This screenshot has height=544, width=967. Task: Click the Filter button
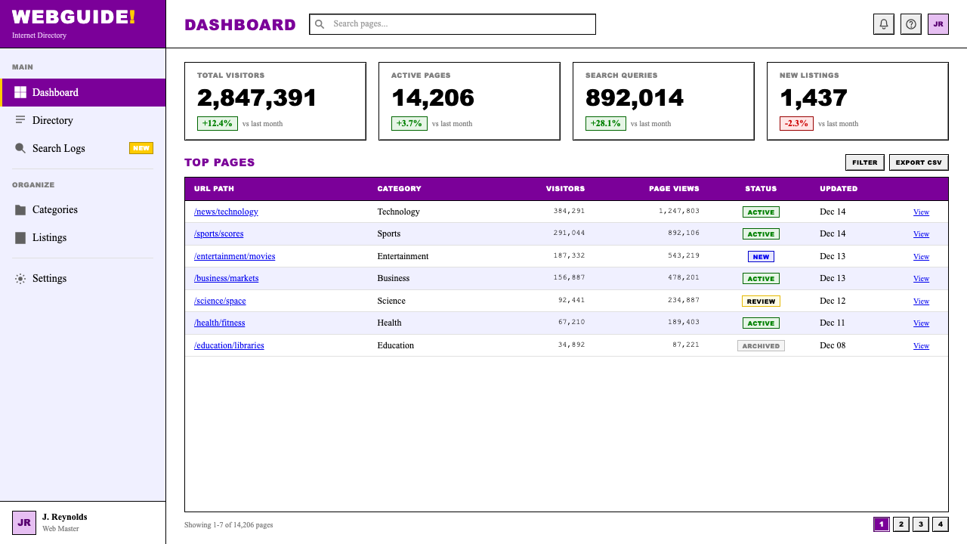865,162
